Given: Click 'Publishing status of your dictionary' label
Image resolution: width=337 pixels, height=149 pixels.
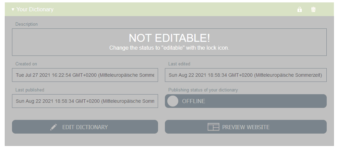Looking at the screenshot, I should click(x=203, y=90).
